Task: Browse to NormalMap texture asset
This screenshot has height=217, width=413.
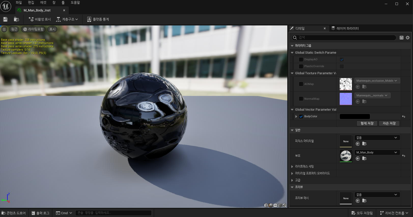Action: click(x=364, y=102)
